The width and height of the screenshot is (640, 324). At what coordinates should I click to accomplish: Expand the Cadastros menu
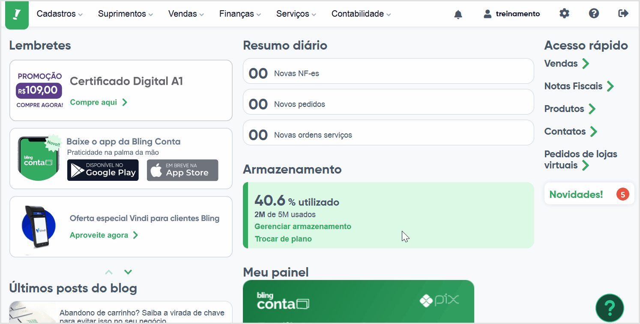coord(60,14)
